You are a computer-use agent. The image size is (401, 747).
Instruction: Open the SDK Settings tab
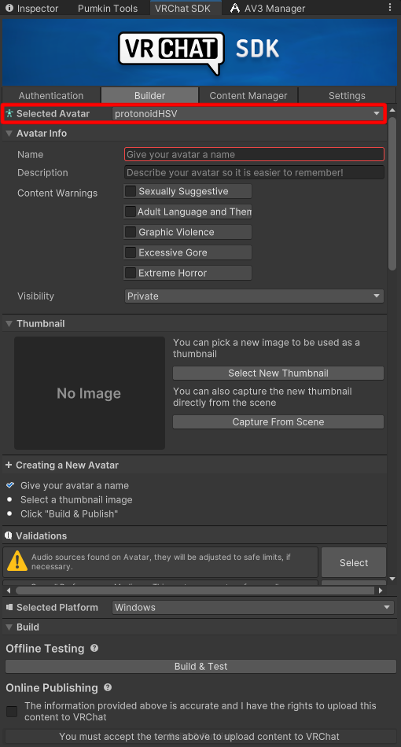(347, 95)
